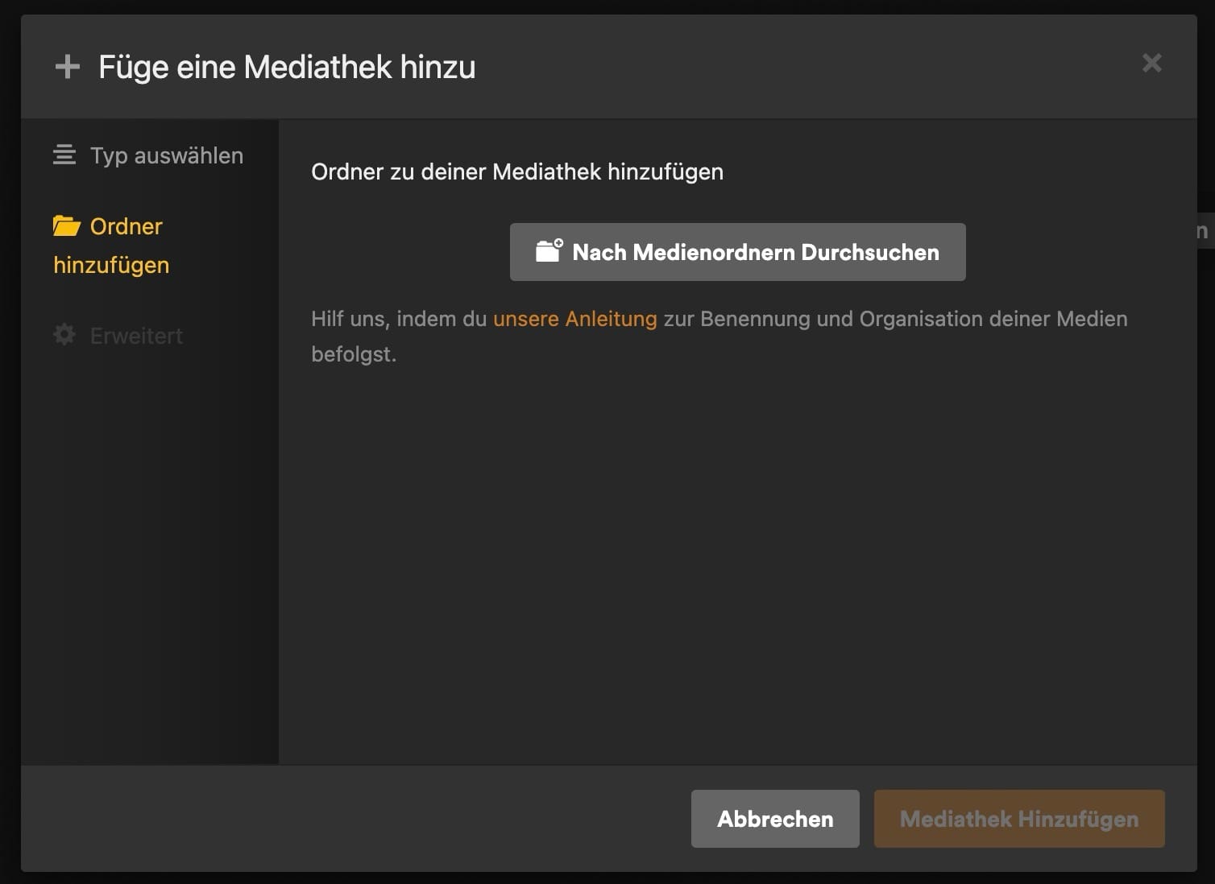Click the list icon beside Typ auswählen
1215x884 pixels.
[64, 155]
